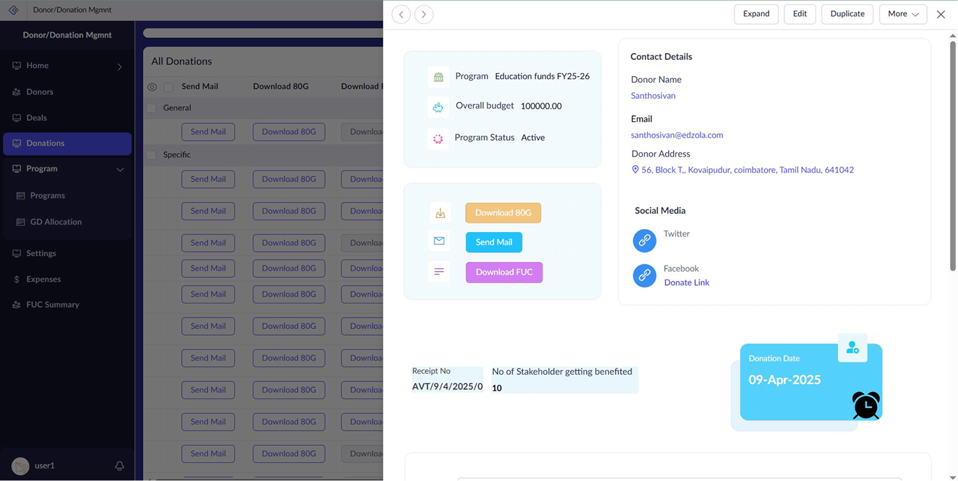The image size is (958, 481).
Task: Select Donations in the sidebar
Action: coord(67,143)
